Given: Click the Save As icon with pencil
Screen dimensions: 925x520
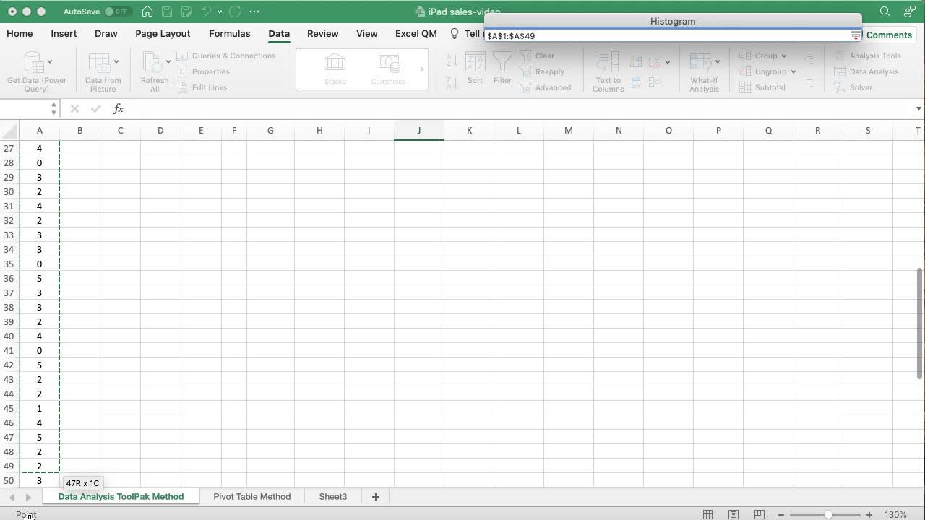Looking at the screenshot, I should (x=187, y=12).
